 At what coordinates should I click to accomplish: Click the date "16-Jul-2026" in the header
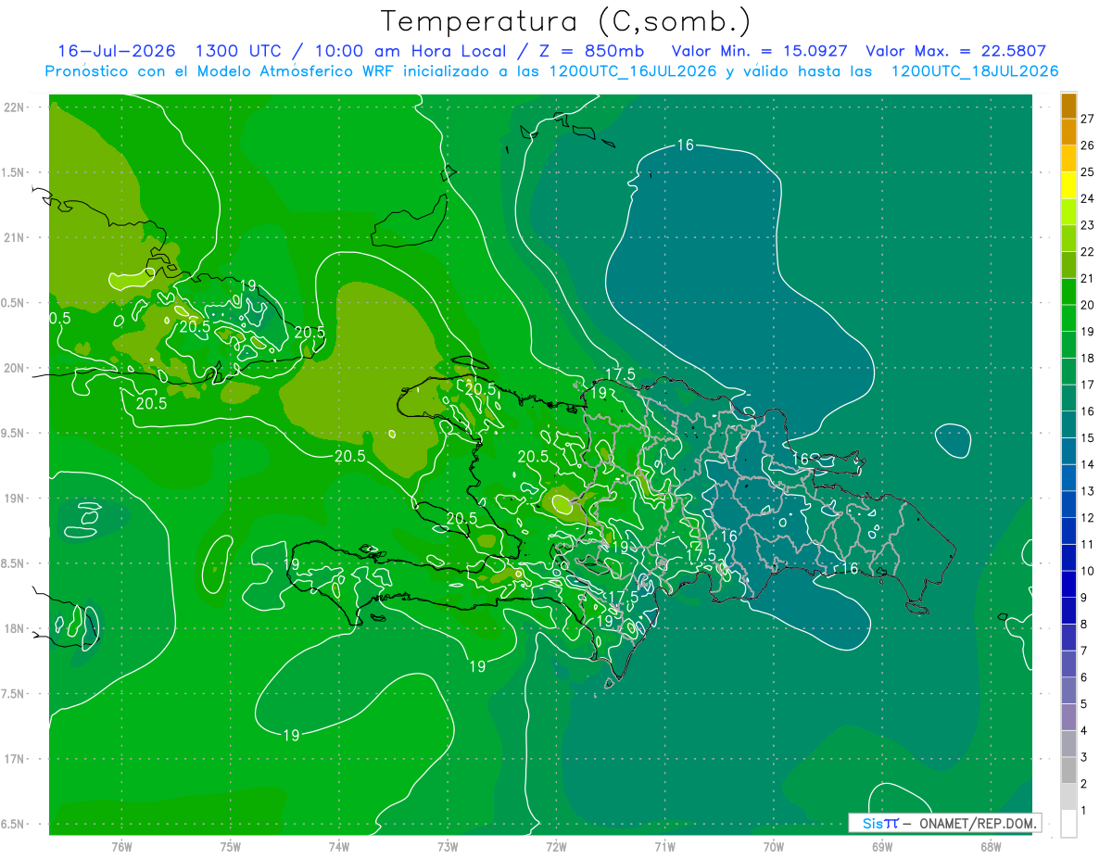tap(117, 51)
